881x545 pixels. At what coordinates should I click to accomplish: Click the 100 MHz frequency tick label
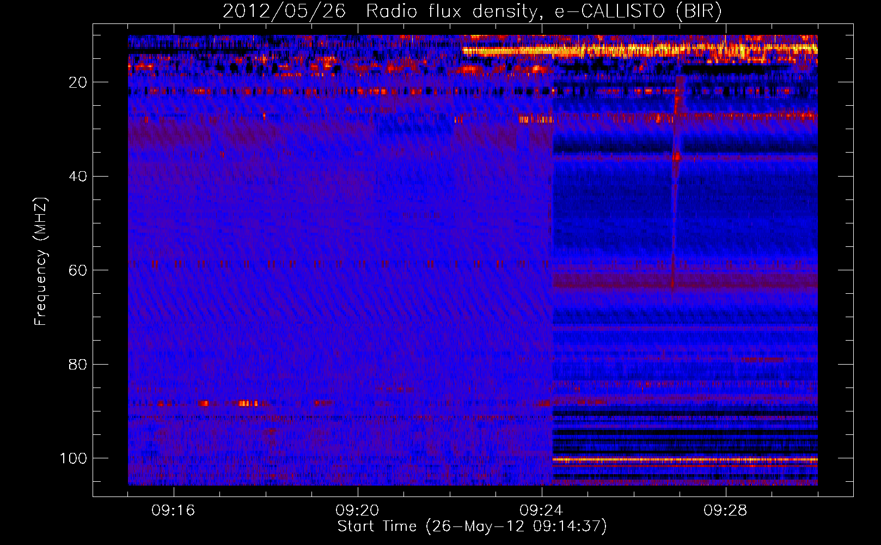(73, 458)
